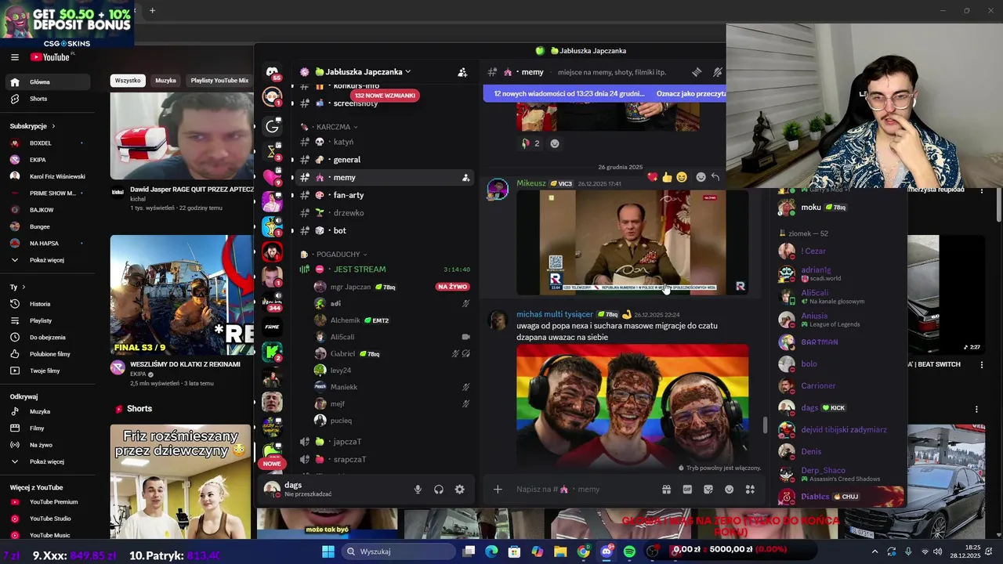Join the JEST STREAM voice channel
The width and height of the screenshot is (1003, 564).
pyautogui.click(x=384, y=269)
